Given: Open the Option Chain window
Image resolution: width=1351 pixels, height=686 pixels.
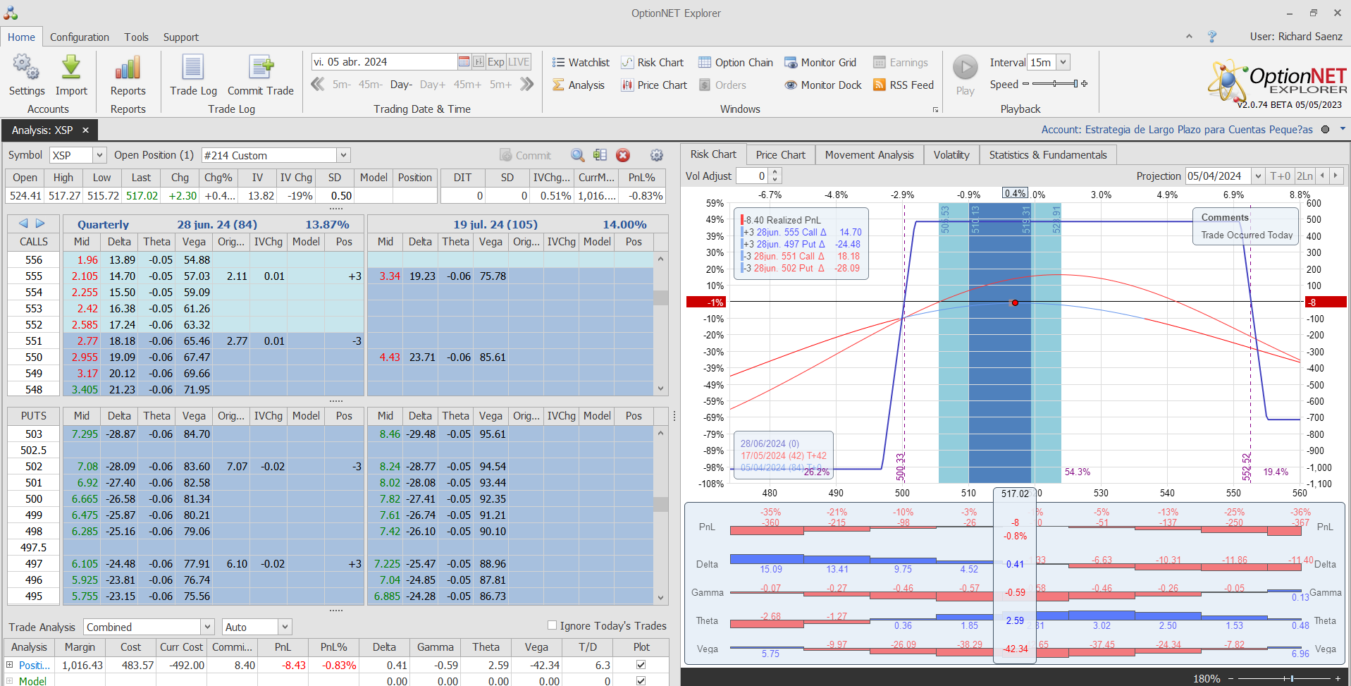Looking at the screenshot, I should coord(736,63).
